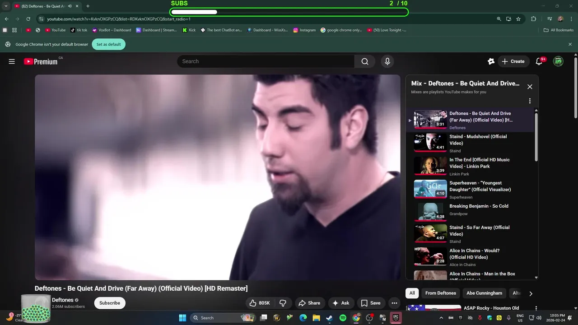This screenshot has height=325, width=578.
Task: Open YouTube notifications bell
Action: pyautogui.click(x=539, y=61)
